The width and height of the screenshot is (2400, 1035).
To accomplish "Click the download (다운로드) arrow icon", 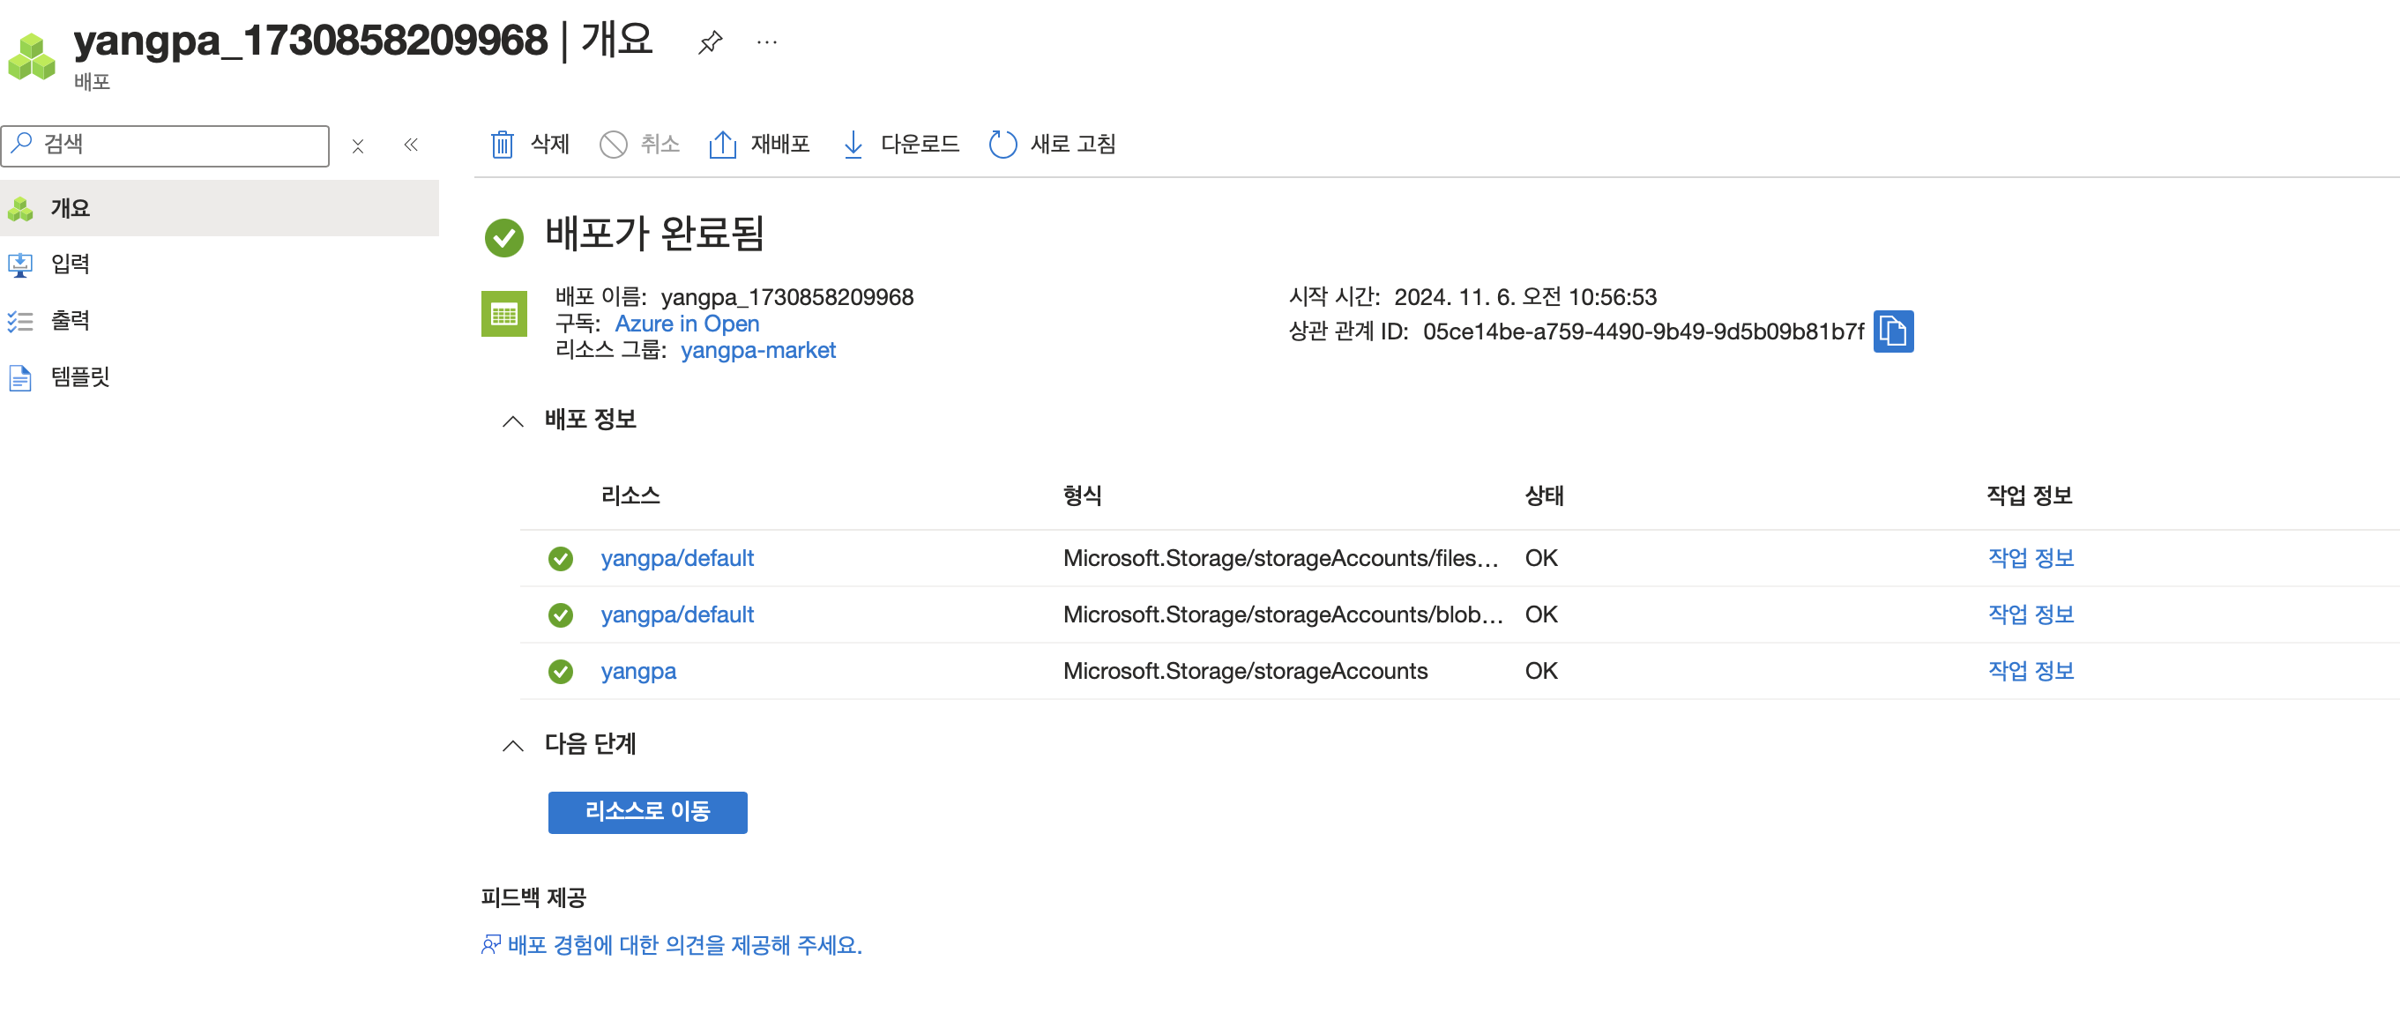I will pyautogui.click(x=853, y=145).
